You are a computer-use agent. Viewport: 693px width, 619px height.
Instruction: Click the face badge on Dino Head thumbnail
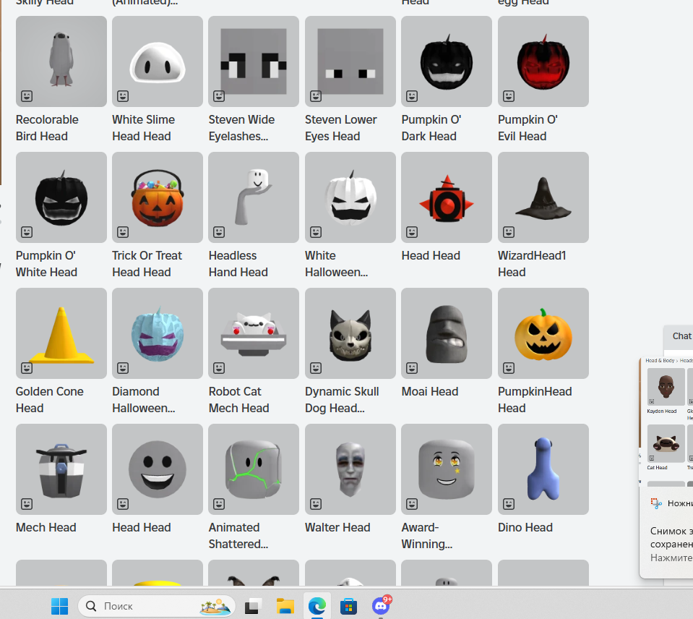[x=509, y=503]
